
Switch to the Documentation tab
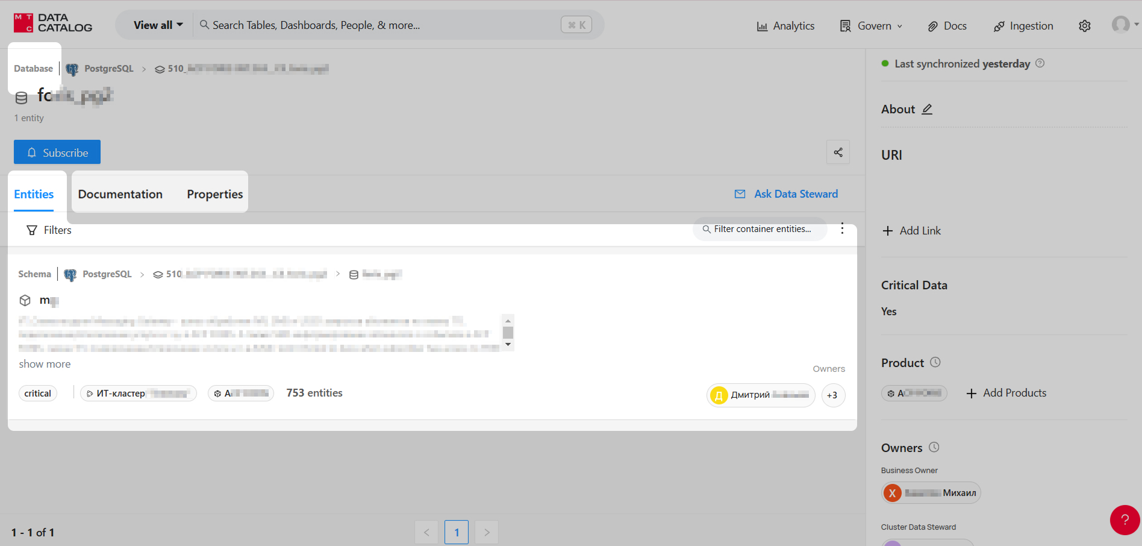click(120, 194)
